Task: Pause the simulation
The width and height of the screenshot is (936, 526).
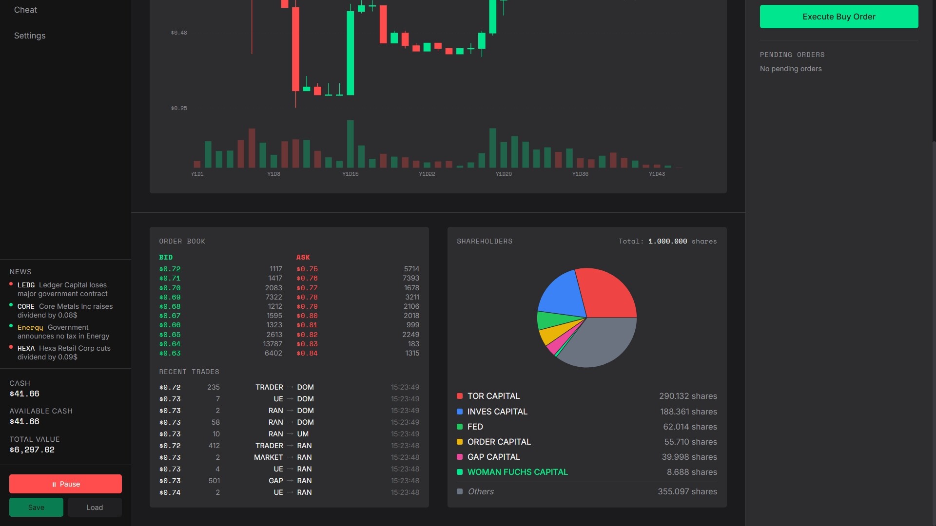Action: [65, 484]
